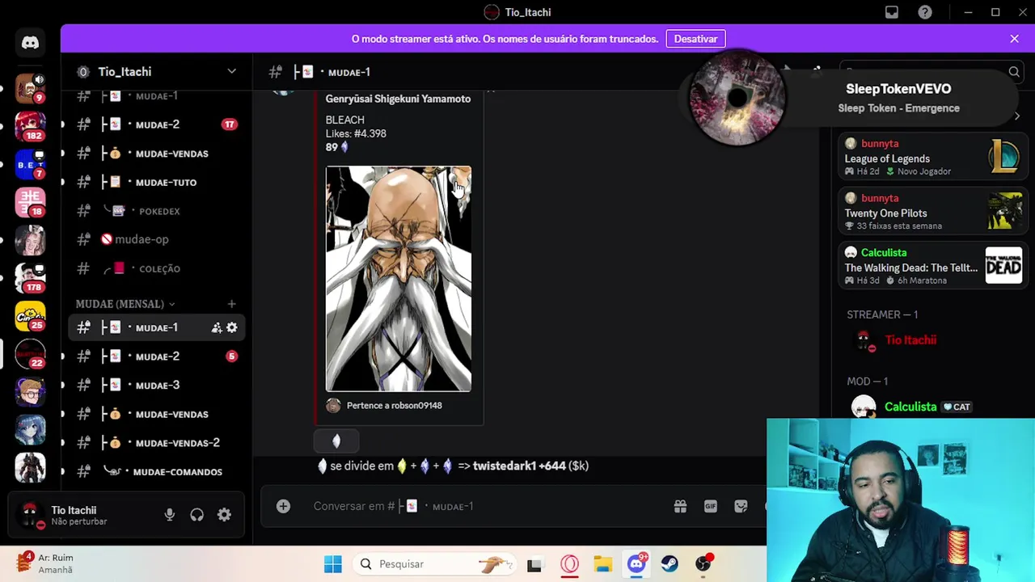
Task: Collapse the MUDAE (MENSAL) category
Action: tap(125, 304)
